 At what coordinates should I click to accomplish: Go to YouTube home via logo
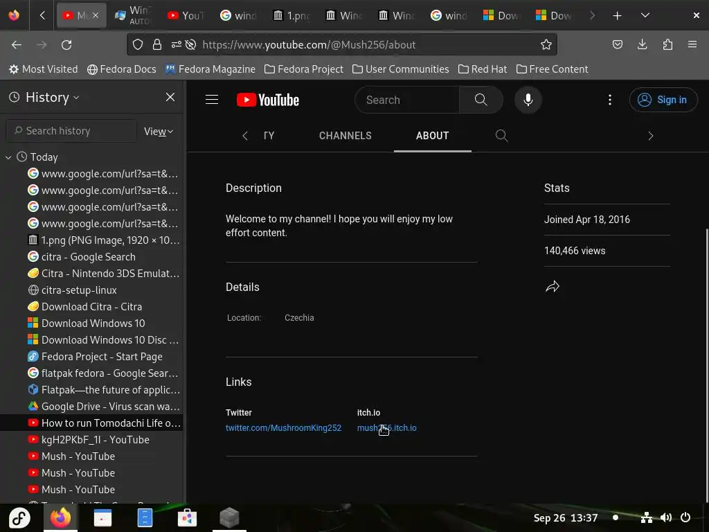click(268, 100)
